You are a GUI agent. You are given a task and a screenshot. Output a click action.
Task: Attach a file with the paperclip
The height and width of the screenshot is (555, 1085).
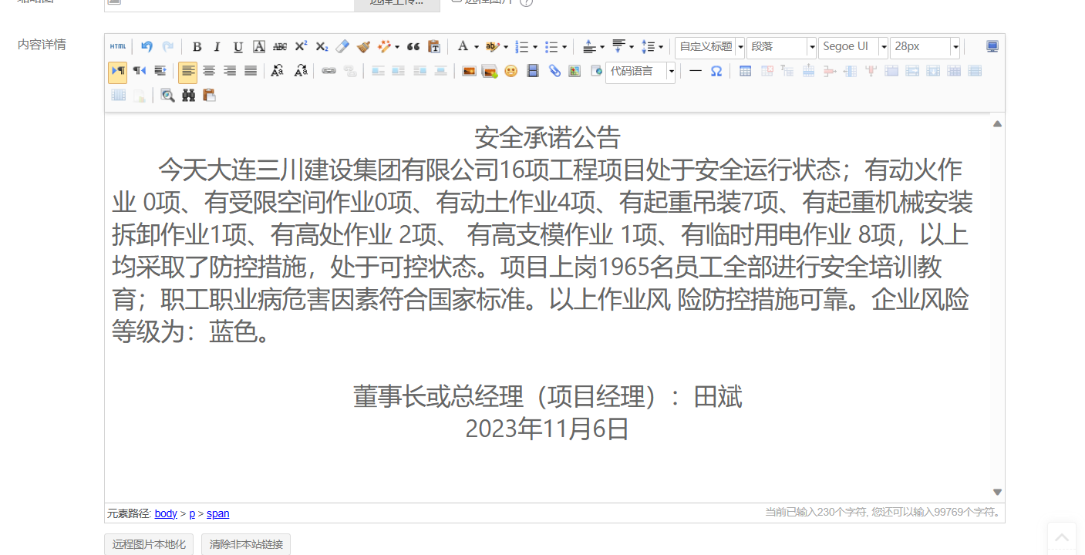tap(554, 71)
